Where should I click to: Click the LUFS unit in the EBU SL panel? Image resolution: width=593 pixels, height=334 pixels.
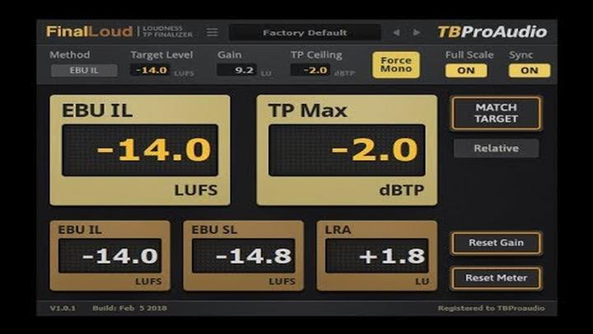point(282,282)
